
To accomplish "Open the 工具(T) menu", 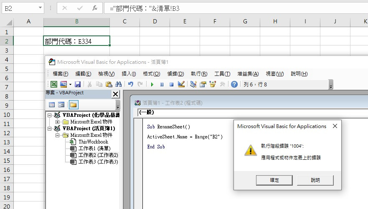I will [222, 74].
